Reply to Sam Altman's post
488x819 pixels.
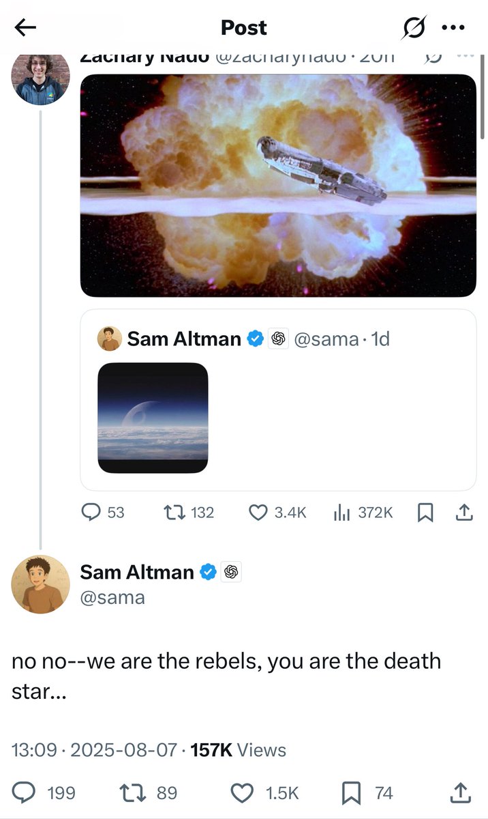(23, 793)
